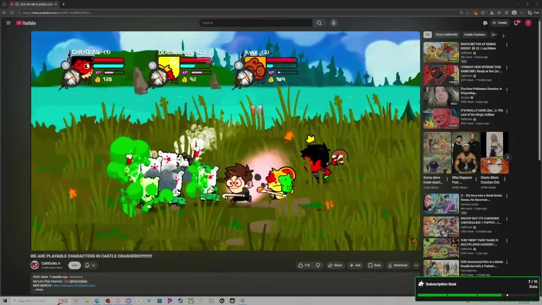The width and height of the screenshot is (542, 305).
Task: Open options for Gollum video
Action: (x=507, y=111)
